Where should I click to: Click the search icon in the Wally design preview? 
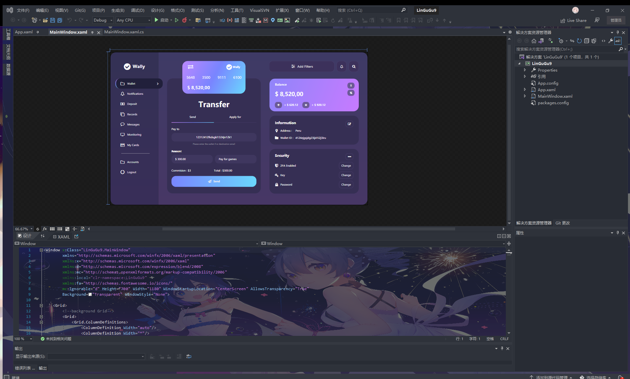[x=354, y=66]
